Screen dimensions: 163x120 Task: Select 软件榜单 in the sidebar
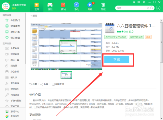point(13,26)
